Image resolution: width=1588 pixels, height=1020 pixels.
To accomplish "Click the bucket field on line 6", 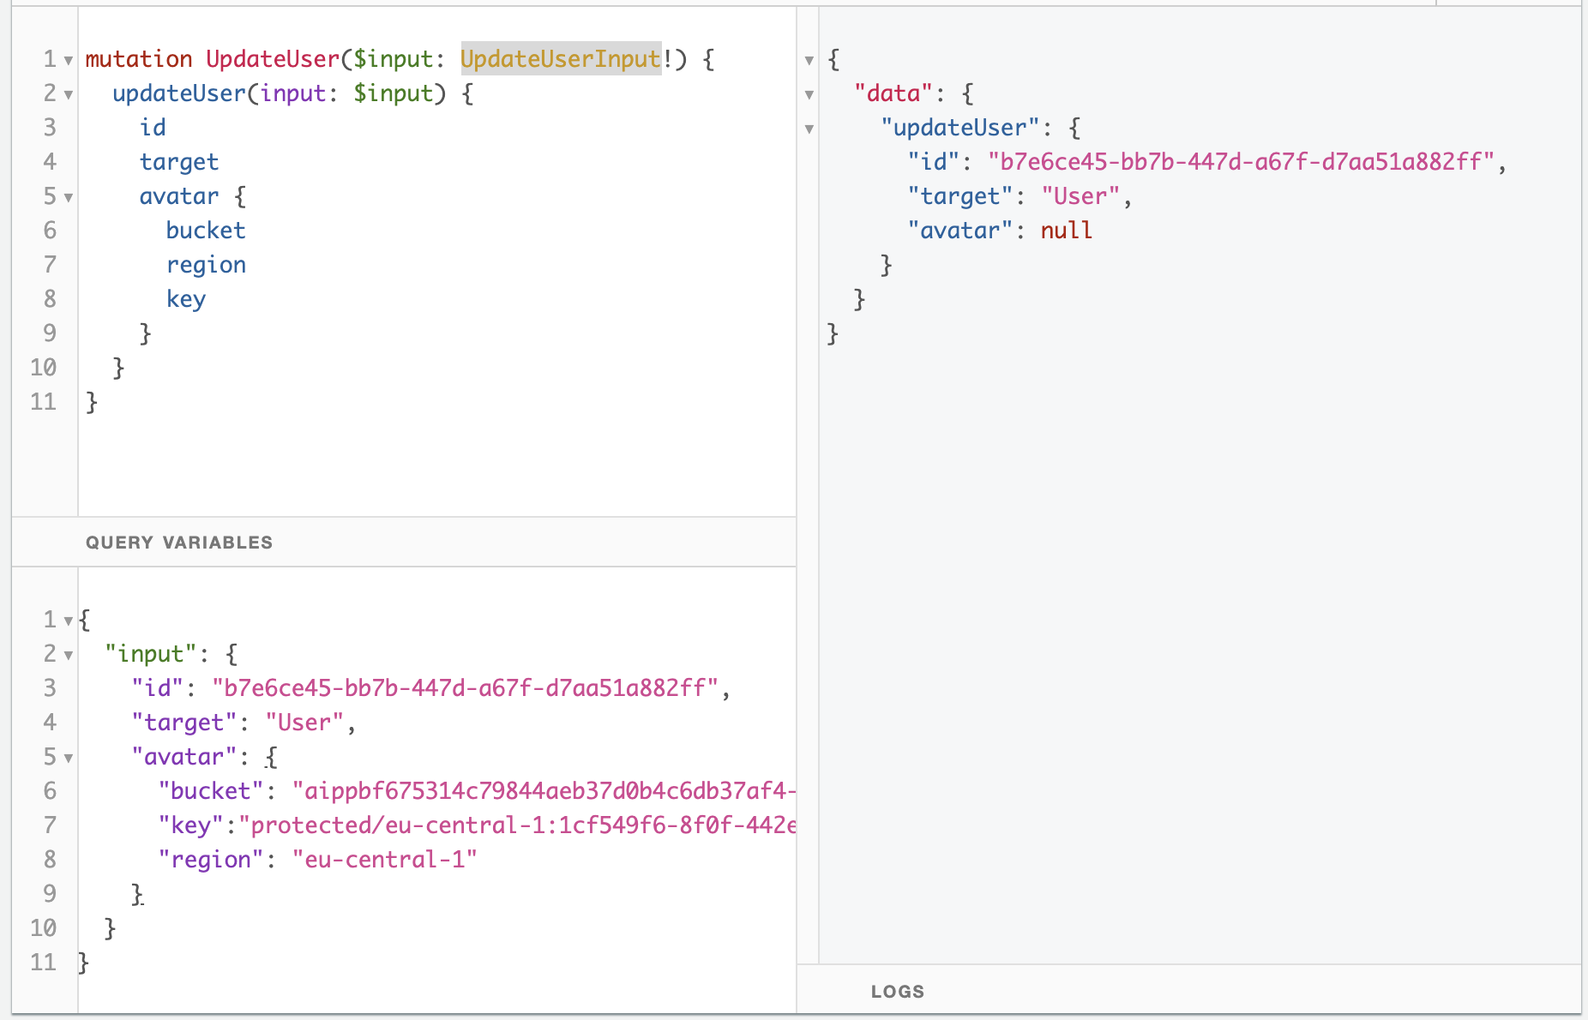I will (206, 230).
